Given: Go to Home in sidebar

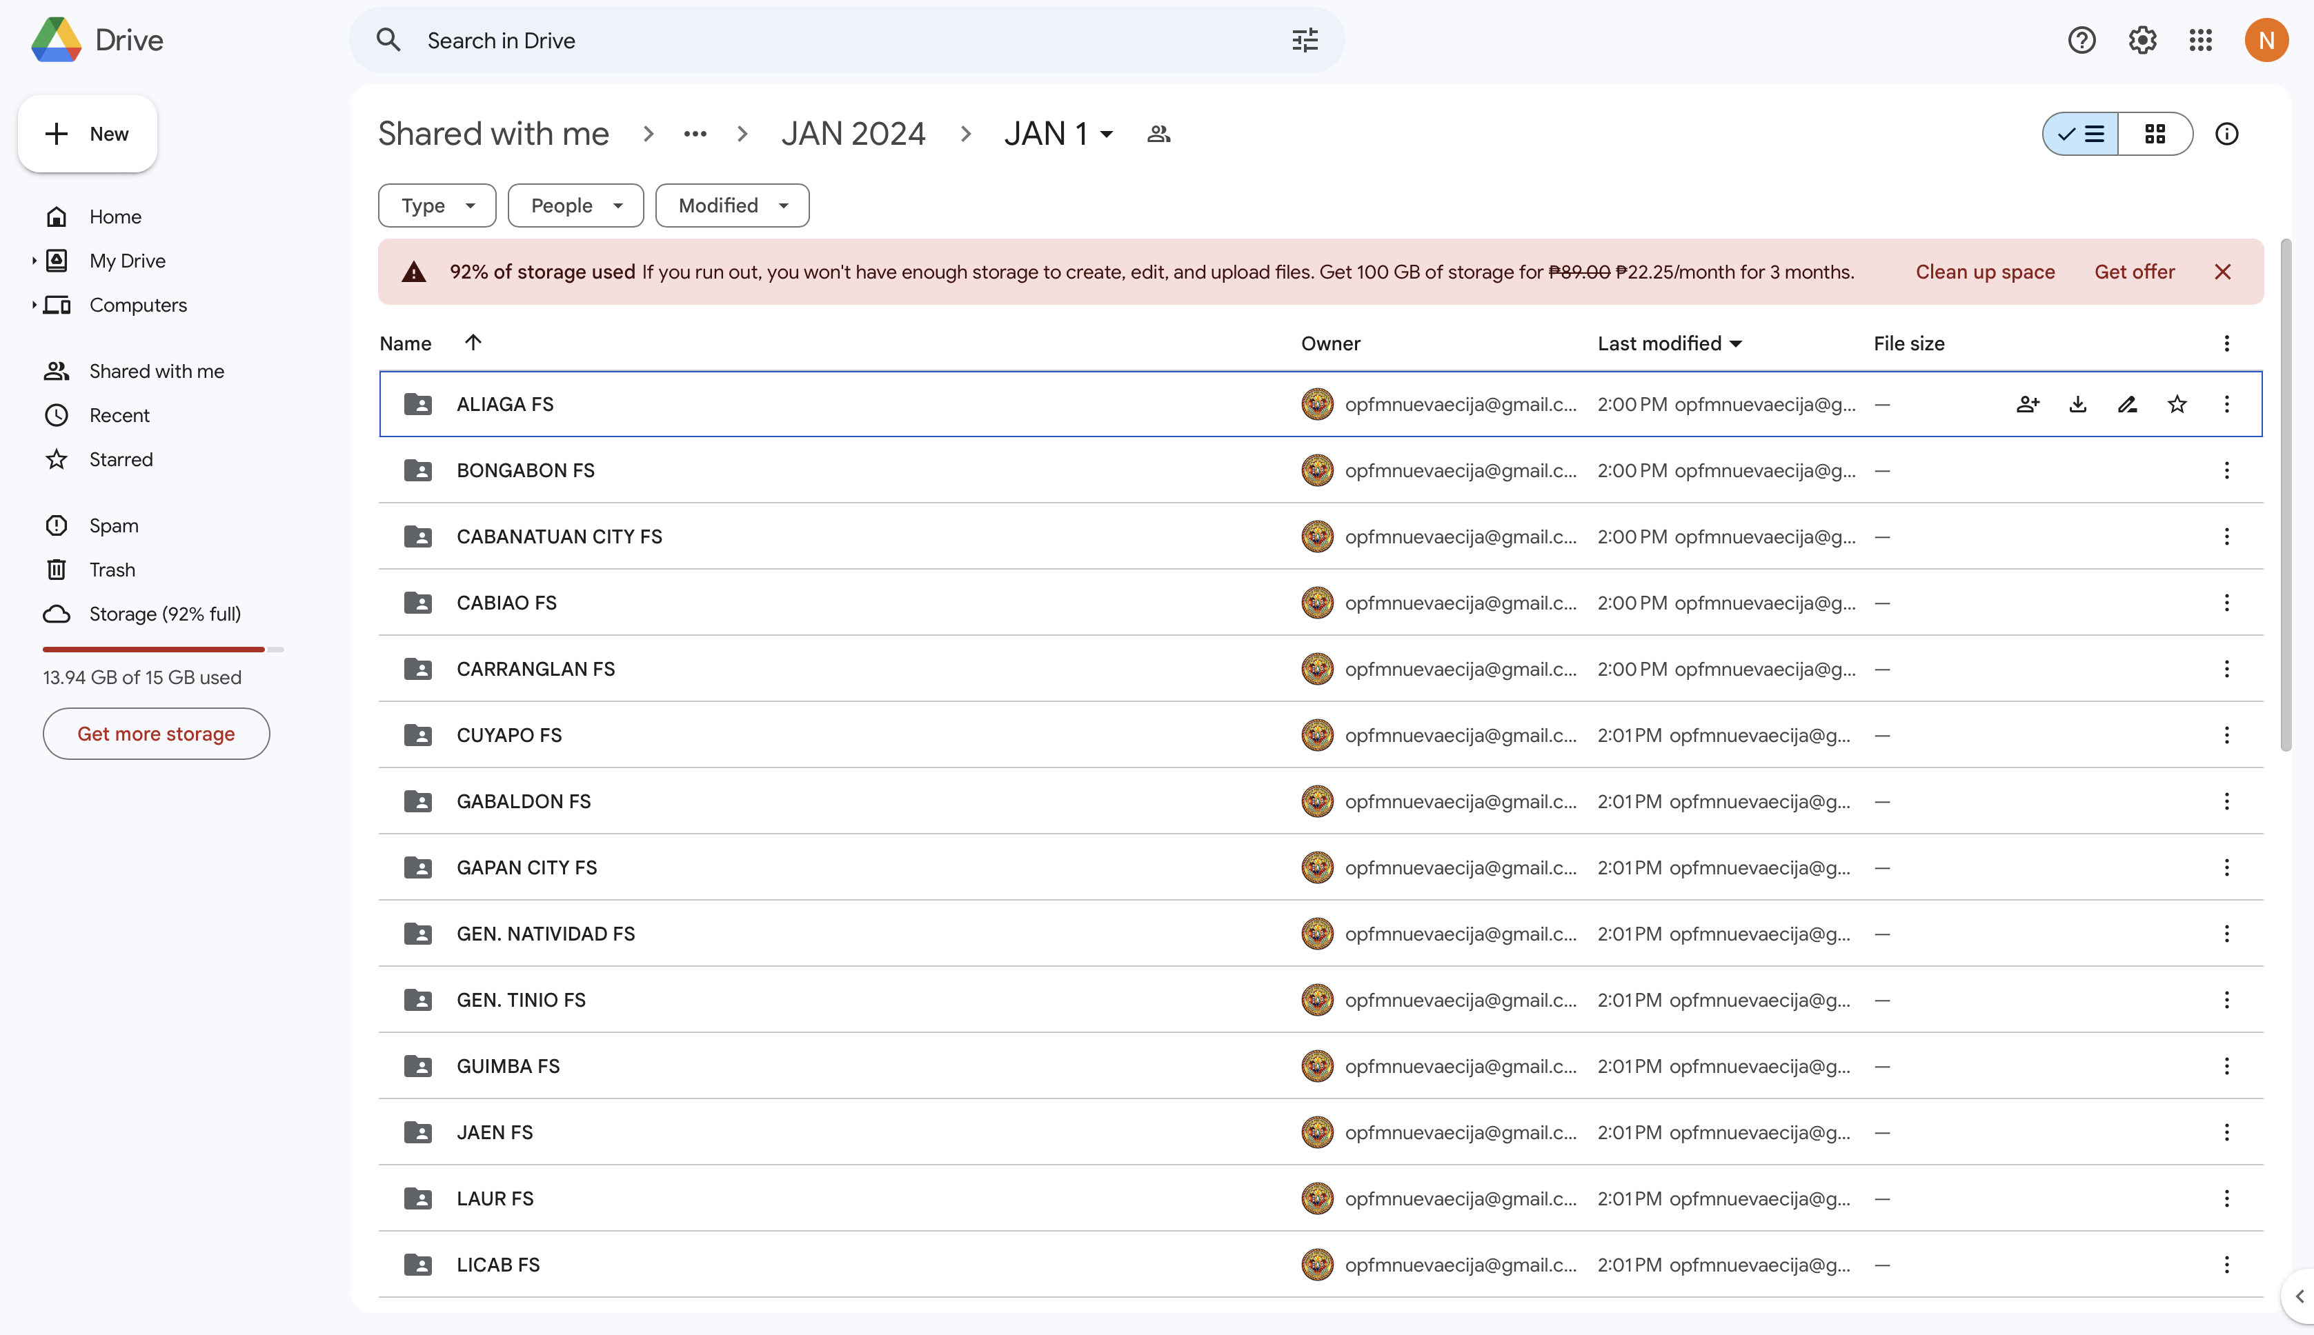Looking at the screenshot, I should pos(115,217).
